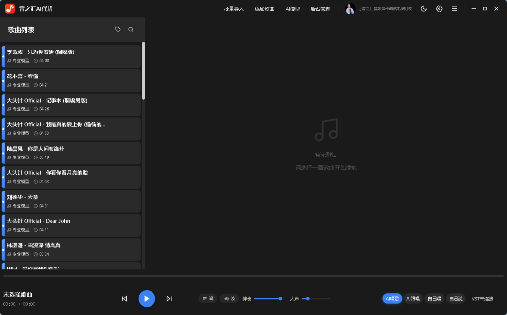Click the VST未连接 connection status
The image size is (507, 315).
[483, 298]
